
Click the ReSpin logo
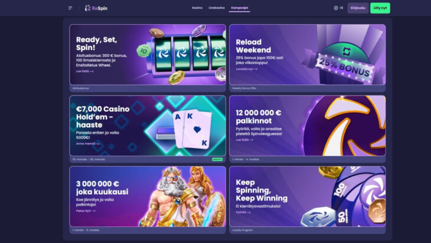(x=96, y=8)
